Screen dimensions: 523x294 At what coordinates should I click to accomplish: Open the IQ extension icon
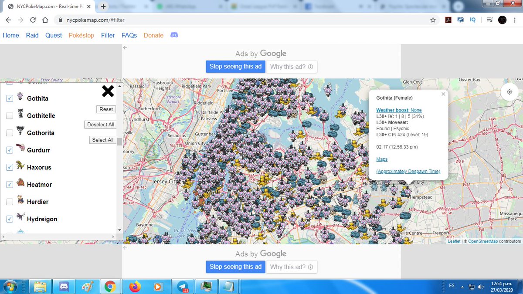pos(473,20)
